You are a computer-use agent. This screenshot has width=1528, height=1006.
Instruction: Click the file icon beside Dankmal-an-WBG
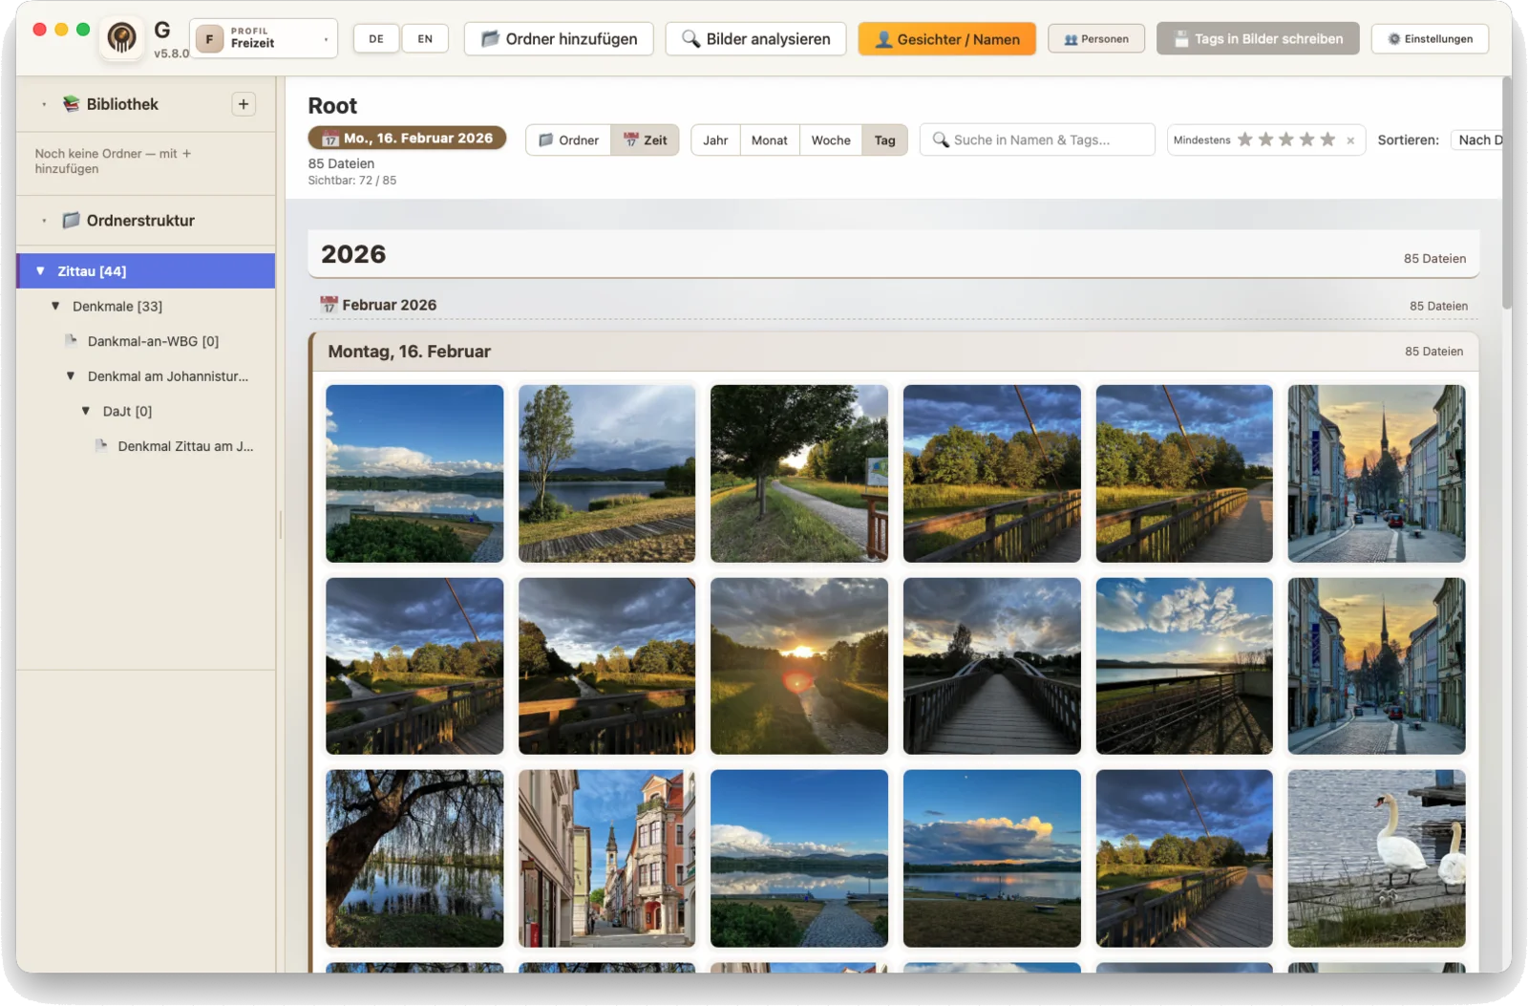pos(71,340)
